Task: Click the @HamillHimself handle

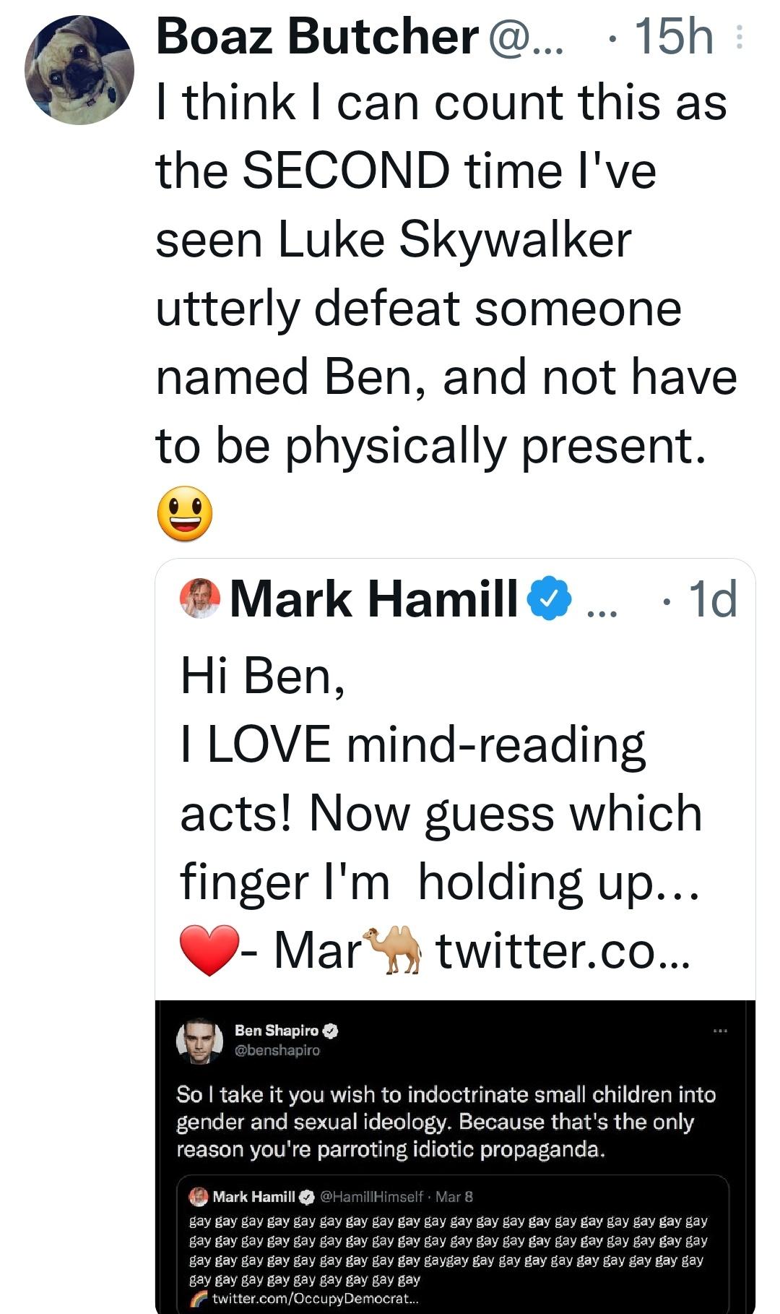Action: click(371, 1197)
